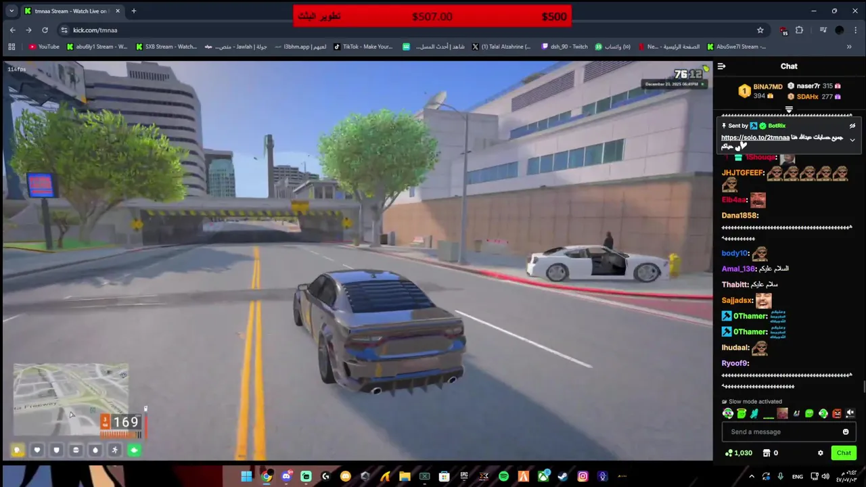Screen dimensions: 866x487
Task: Open Discord from the taskbar
Action: tap(286, 476)
